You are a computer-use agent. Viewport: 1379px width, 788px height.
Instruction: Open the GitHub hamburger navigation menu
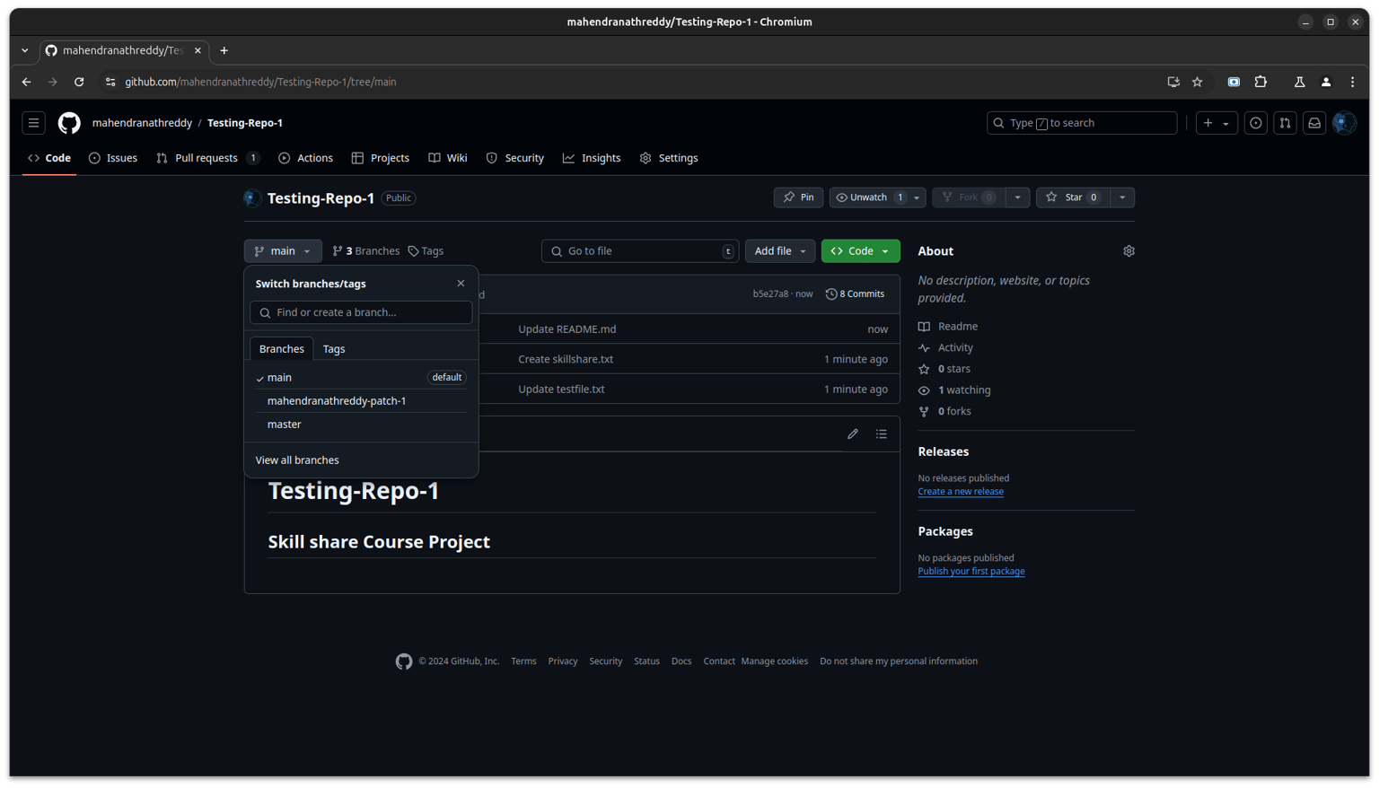pyautogui.click(x=33, y=123)
